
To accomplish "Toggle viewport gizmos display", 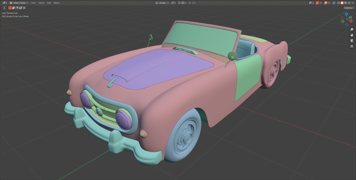I will pyautogui.click(x=317, y=3).
